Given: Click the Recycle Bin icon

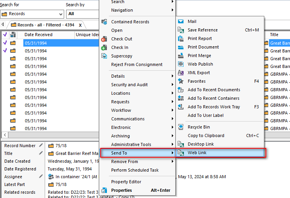Looking at the screenshot, I should click(181, 127).
